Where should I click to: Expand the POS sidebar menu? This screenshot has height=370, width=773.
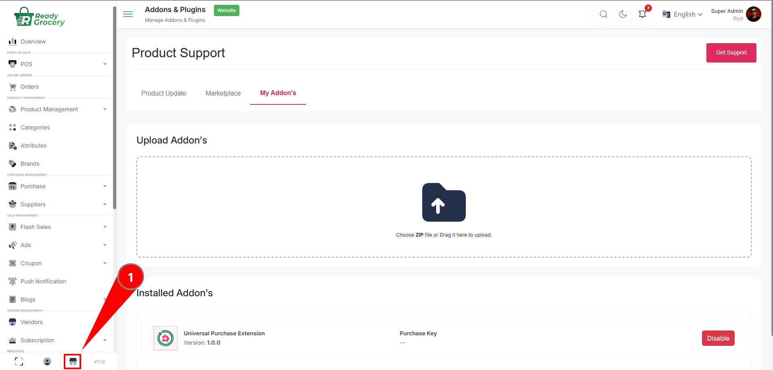(x=58, y=64)
